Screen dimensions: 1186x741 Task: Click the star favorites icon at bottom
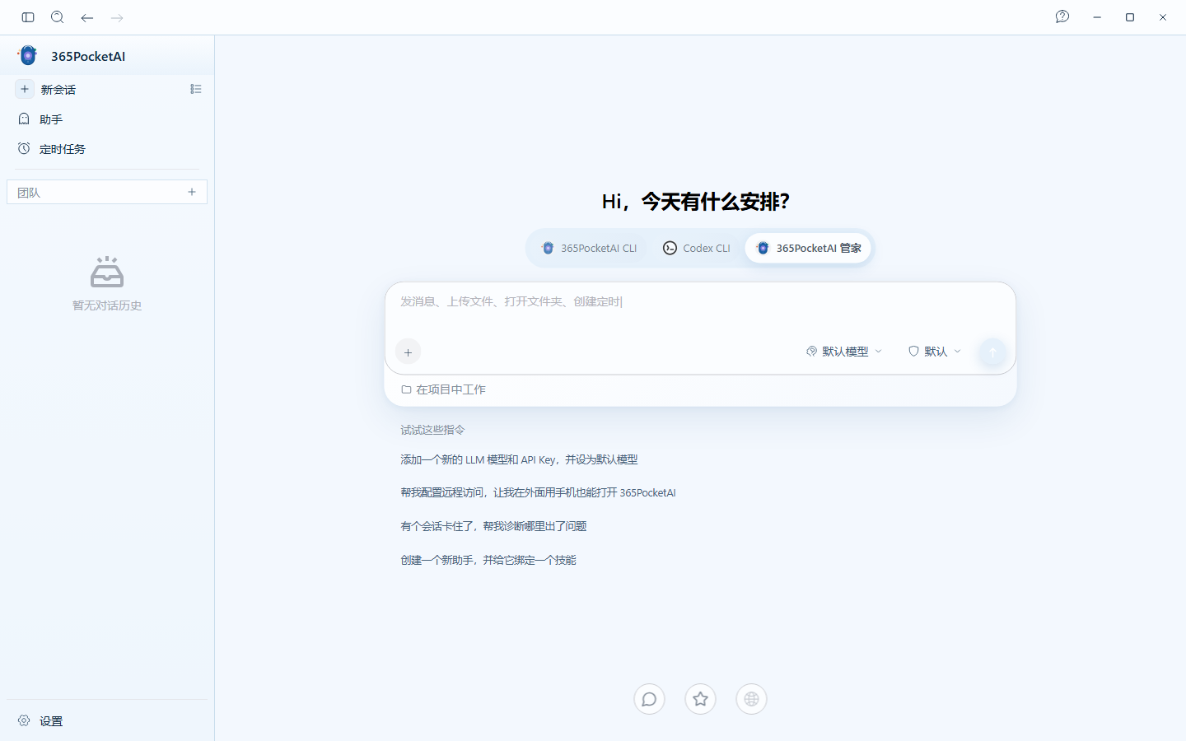(x=700, y=699)
